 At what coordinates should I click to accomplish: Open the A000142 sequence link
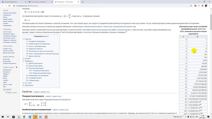click(x=201, y=29)
